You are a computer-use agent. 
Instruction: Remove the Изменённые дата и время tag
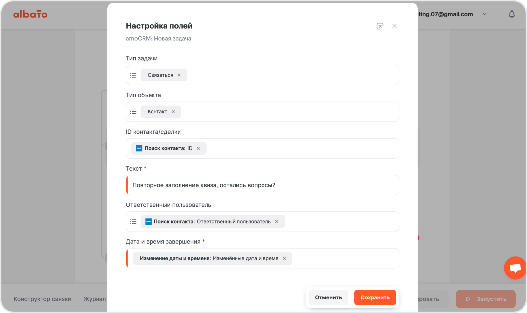click(284, 258)
